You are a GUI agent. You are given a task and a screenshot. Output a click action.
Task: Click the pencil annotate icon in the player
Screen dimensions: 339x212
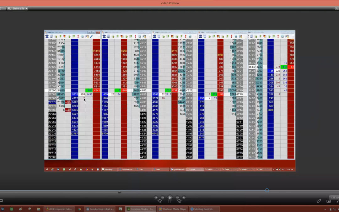click(319, 201)
